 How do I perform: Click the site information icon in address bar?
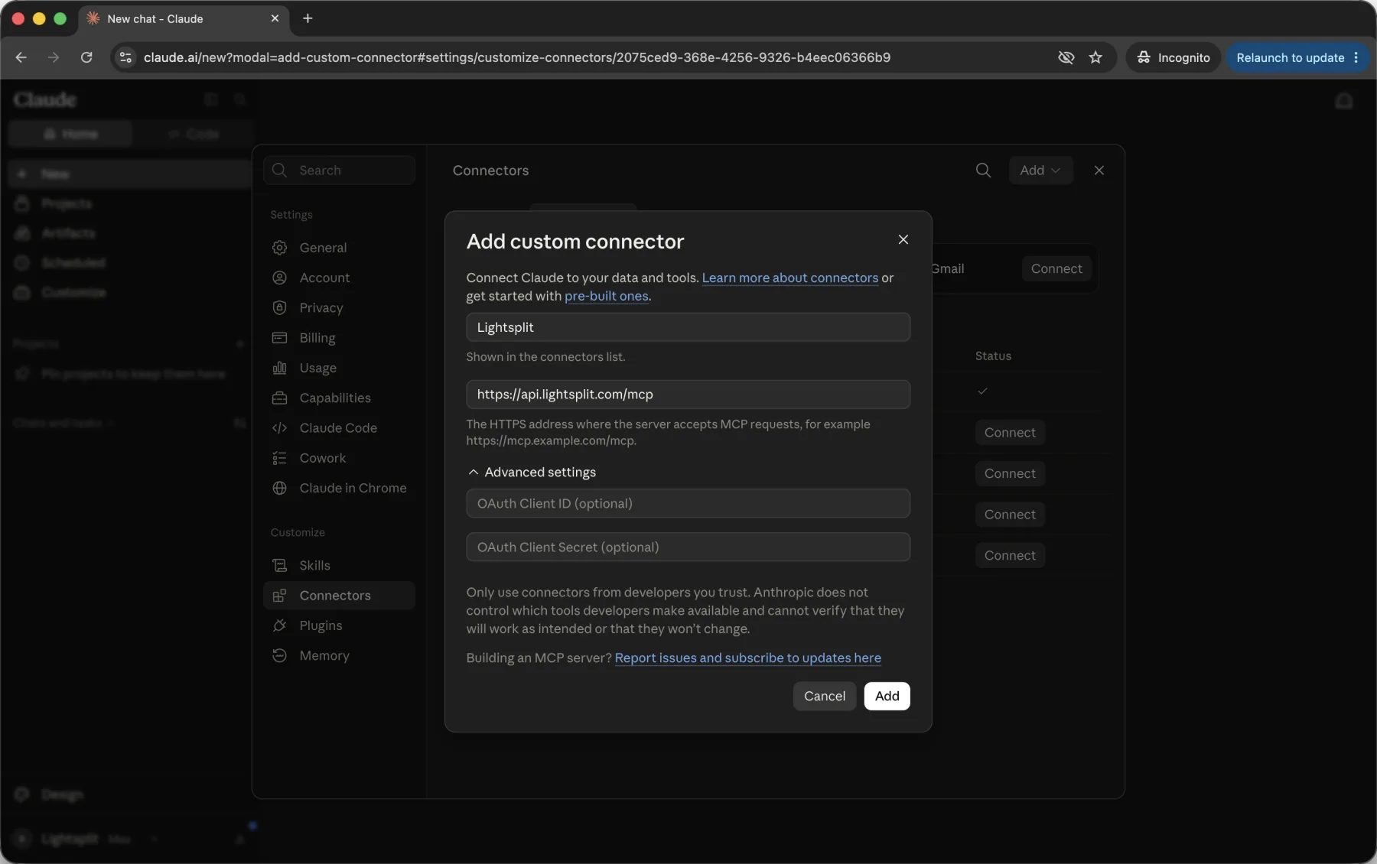[x=126, y=57]
